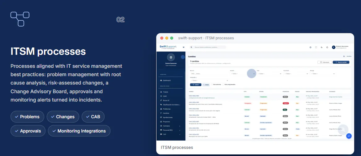The image size is (361, 156).
Task: Click the Changes feature chip
Action: coord(63,117)
